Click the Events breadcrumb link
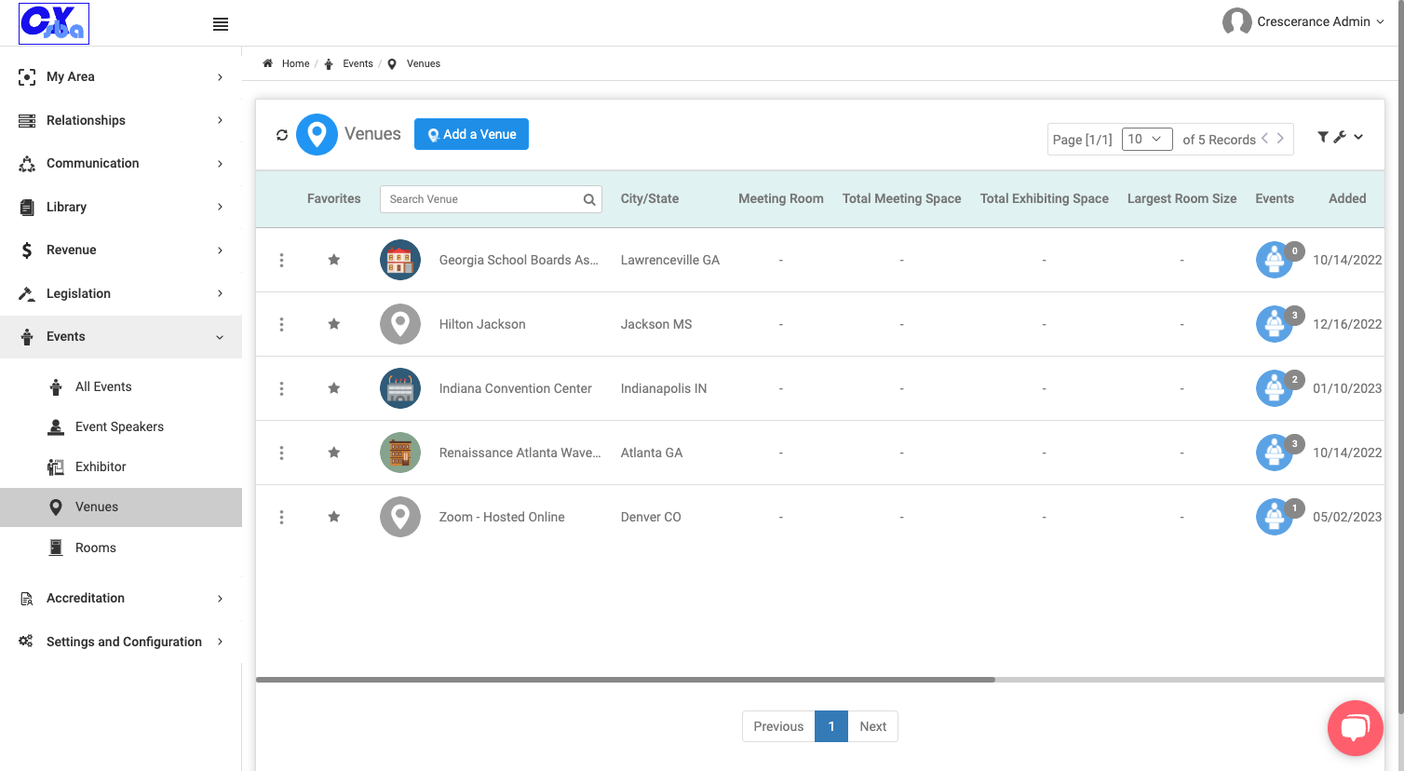 pyautogui.click(x=358, y=64)
